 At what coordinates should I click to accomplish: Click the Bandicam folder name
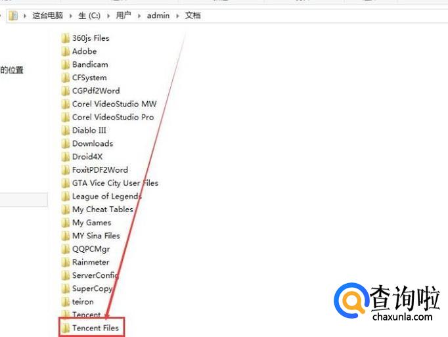coord(90,64)
